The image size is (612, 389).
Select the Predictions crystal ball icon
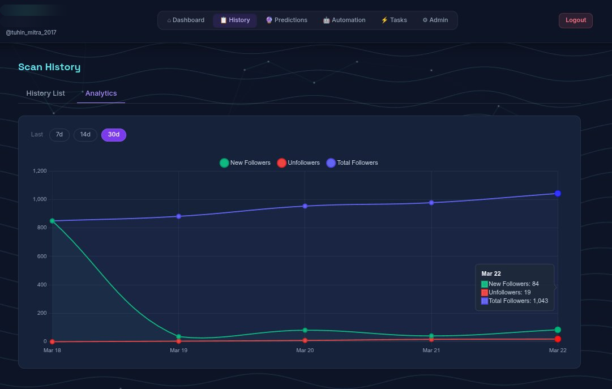point(267,20)
